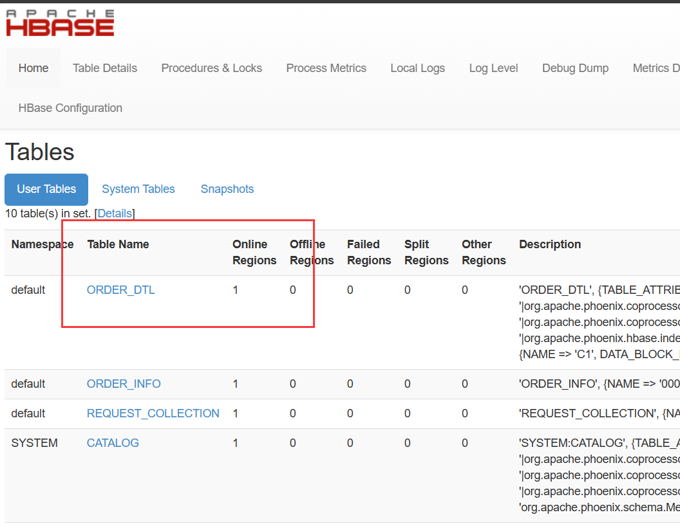
Task: Click the Failed Regions column header
Action: [x=369, y=253]
